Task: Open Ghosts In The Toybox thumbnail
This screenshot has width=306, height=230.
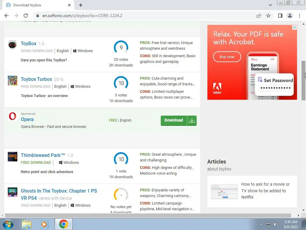Action: tap(13, 192)
